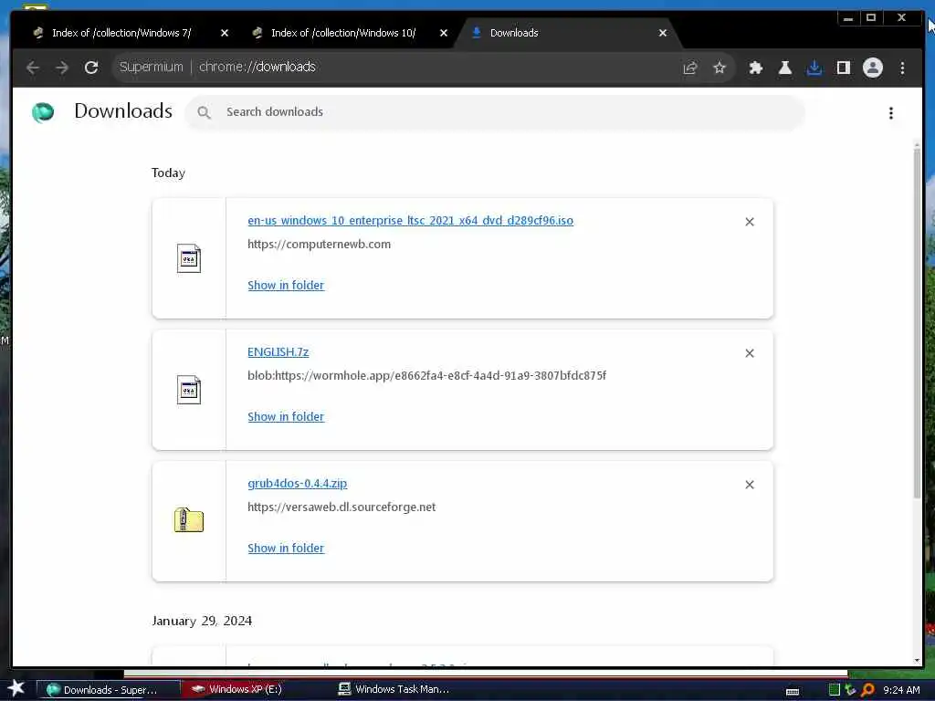The width and height of the screenshot is (935, 701).
Task: Open the experiments flask icon
Action: 784,68
